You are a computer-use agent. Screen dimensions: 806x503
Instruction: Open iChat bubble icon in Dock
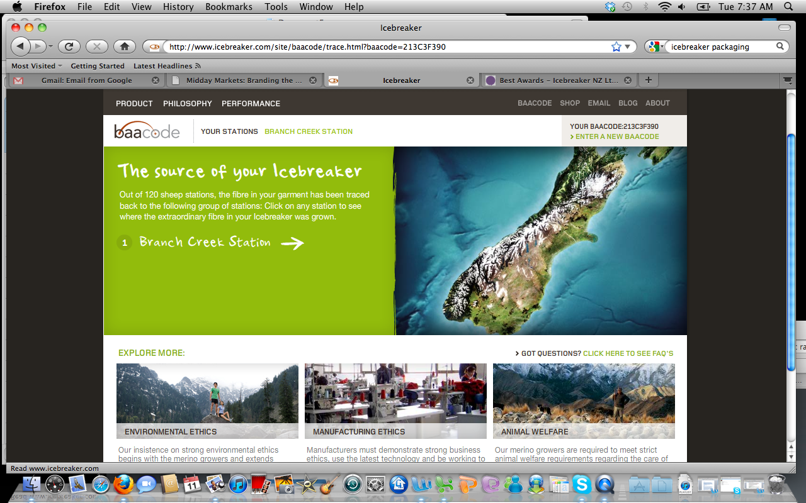(146, 484)
